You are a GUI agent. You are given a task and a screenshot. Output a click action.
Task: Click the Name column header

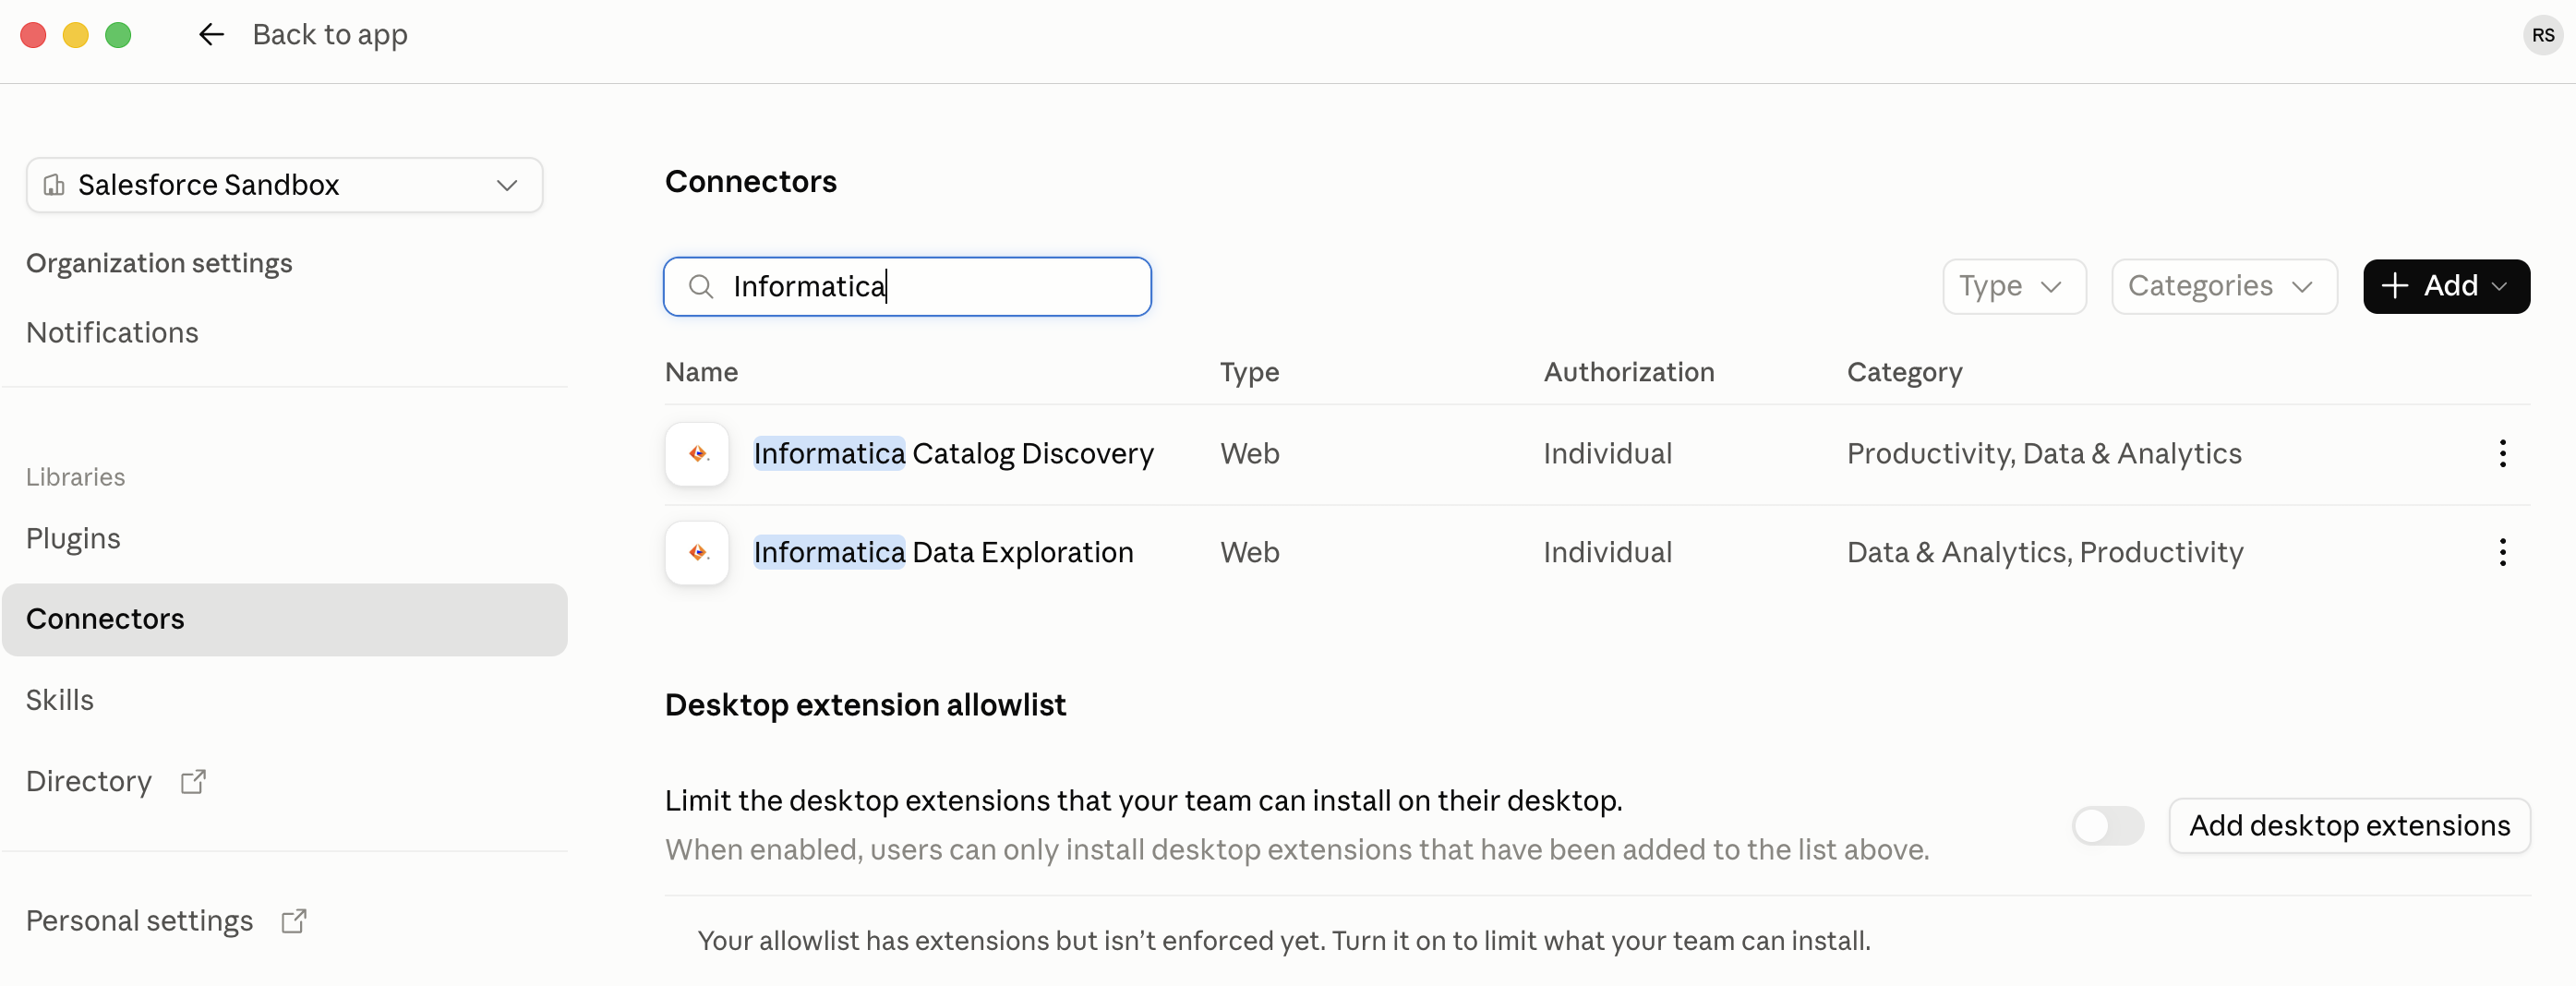coord(701,372)
